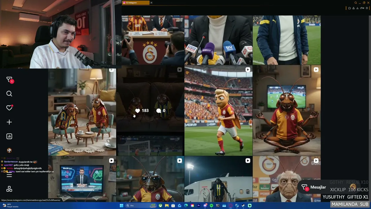The width and height of the screenshot is (371, 209).
Task: Open the post with news microphones
Action: pyautogui.click(x=218, y=40)
